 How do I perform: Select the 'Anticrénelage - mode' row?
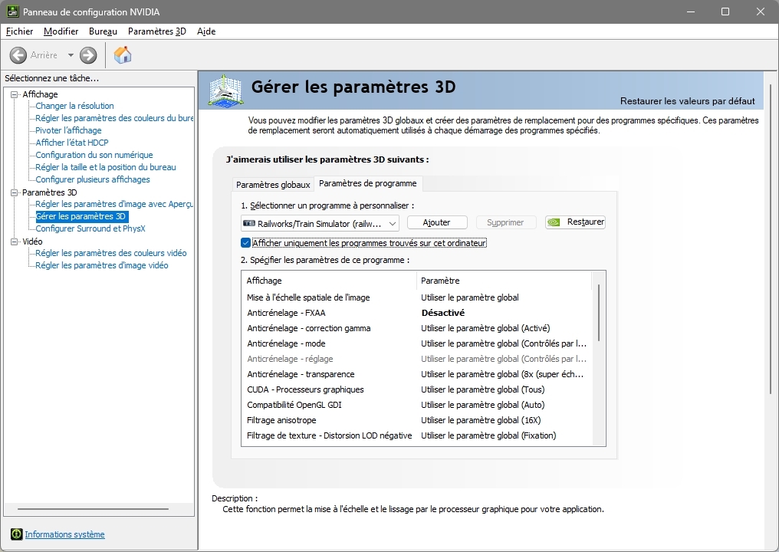pyautogui.click(x=417, y=343)
